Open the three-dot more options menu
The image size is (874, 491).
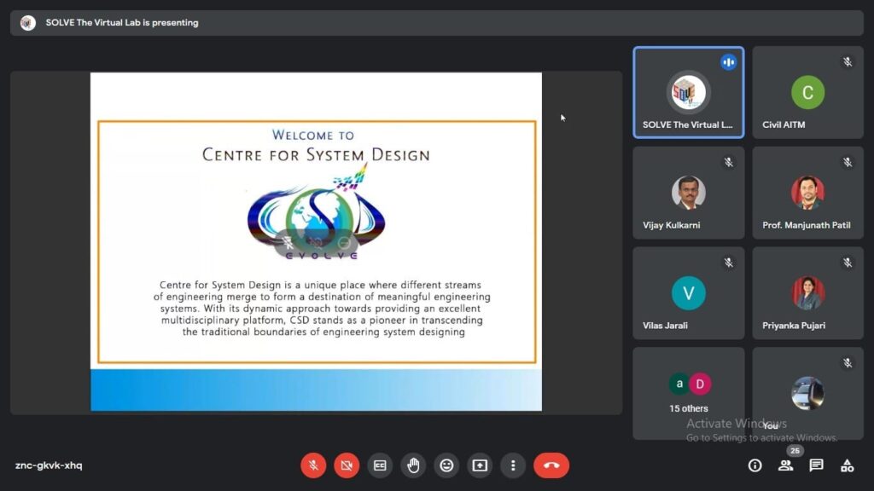click(x=513, y=465)
